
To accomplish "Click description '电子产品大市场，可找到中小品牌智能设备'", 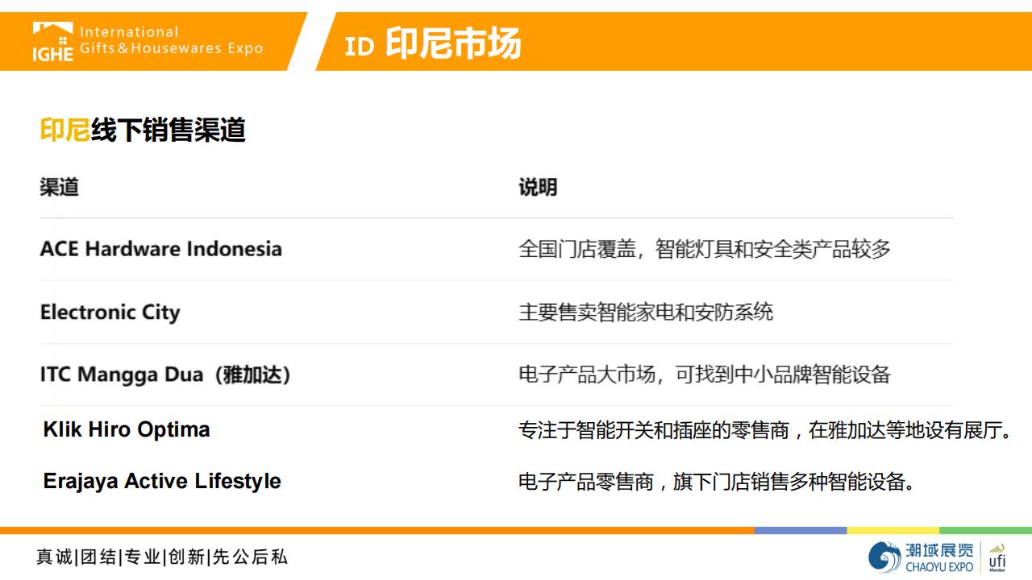I will coord(705,375).
